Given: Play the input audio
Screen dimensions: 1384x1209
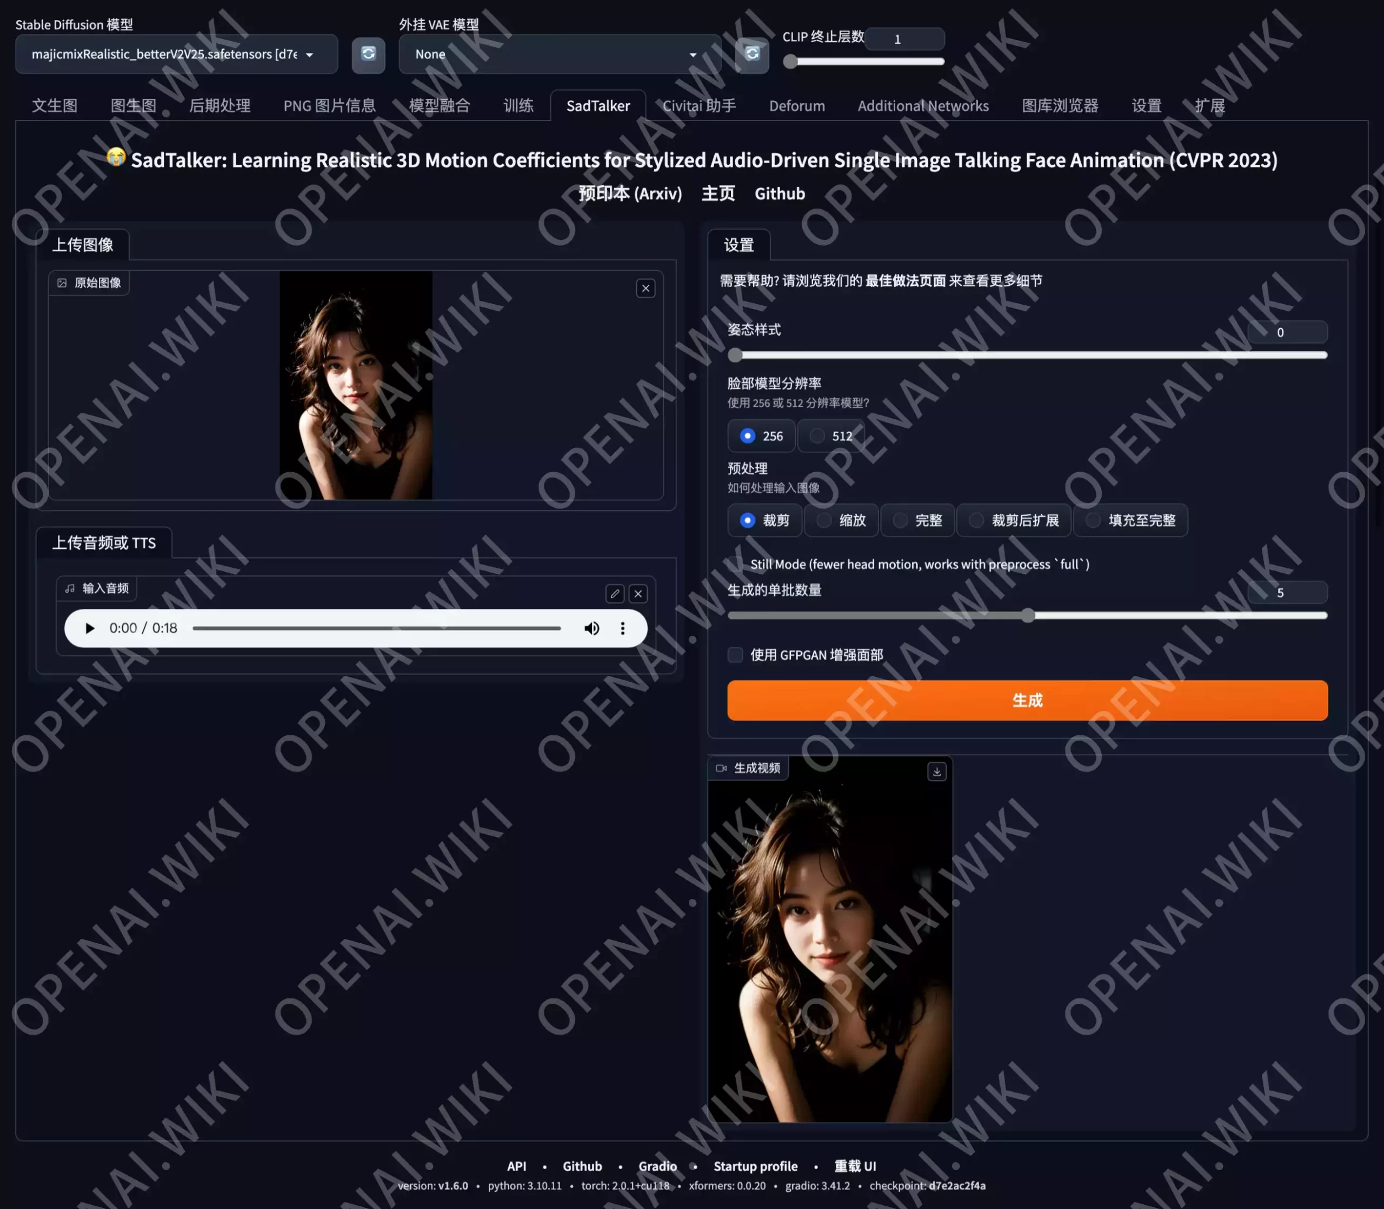Looking at the screenshot, I should click(x=89, y=628).
